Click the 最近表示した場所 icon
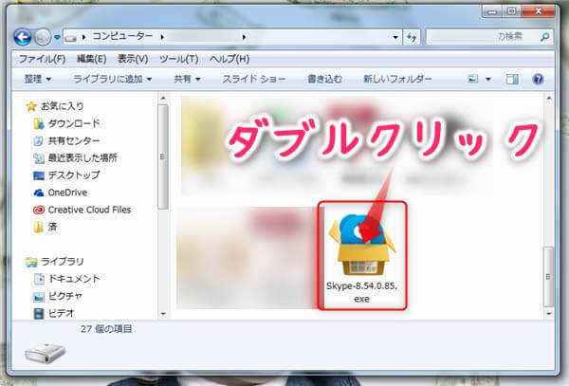This screenshot has width=569, height=386. click(39, 158)
